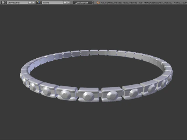Delete the '3D View Full' screen layout
Image resolution: width=187 pixels, height=140 pixels.
pyautogui.click(x=34, y=2)
